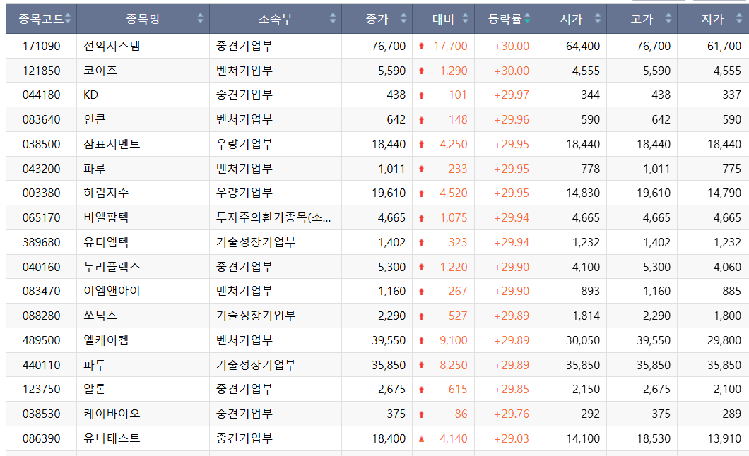Select the 하림지주 stock name
749x456 pixels.
tap(101, 192)
